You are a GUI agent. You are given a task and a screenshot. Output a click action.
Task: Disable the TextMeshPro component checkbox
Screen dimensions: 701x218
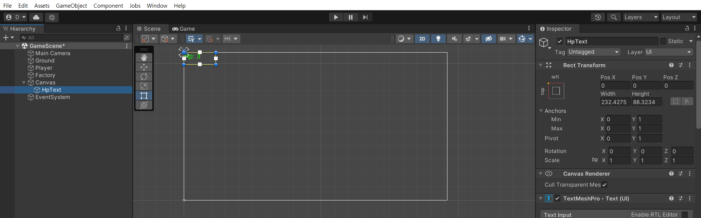coord(557,198)
